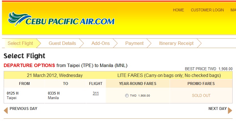236x121 pixels.
Task: Open the Add-Ons step tab
Action: point(100,43)
